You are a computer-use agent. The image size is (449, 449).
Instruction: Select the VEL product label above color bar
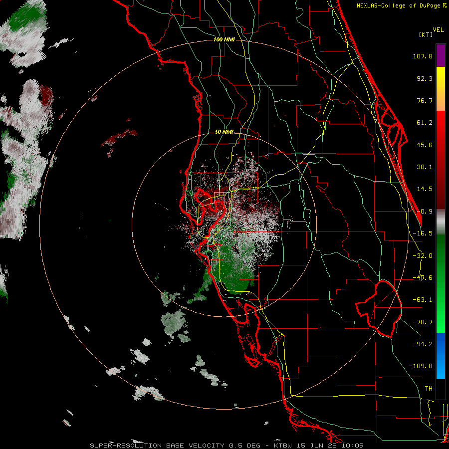pos(438,30)
